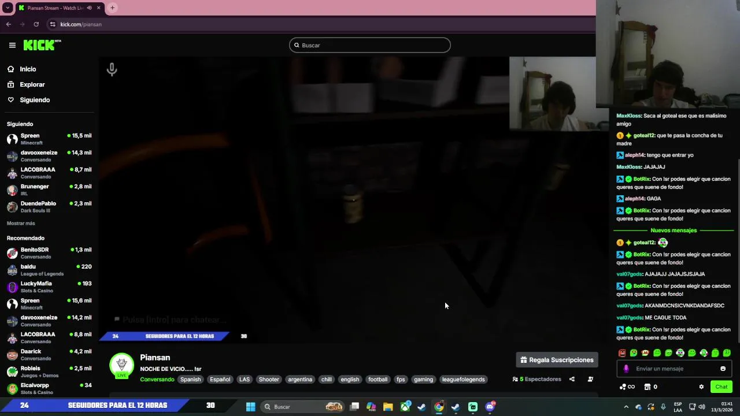
Task: Select the leaguefolegends tag
Action: 464,380
